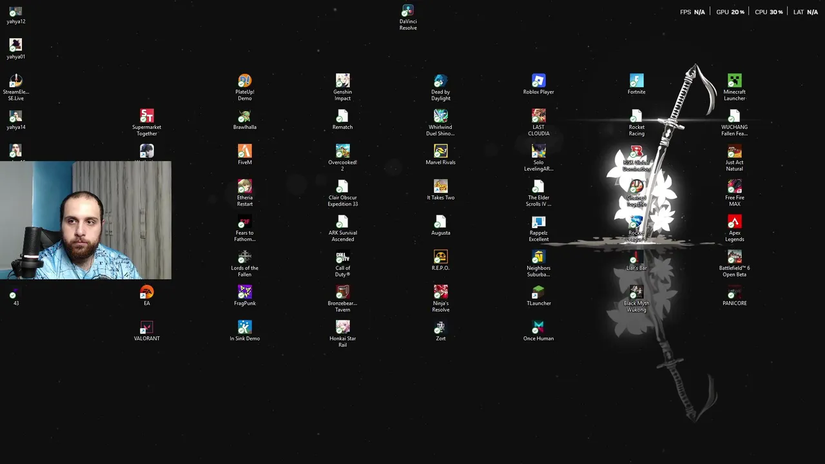
Task: Open Solo Leveling ARISE icon
Action: click(539, 158)
